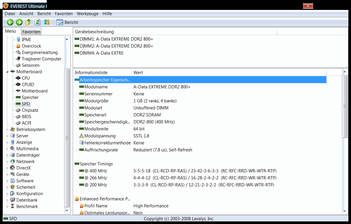Screen dimensions: 351x224
Task: Switch to the Menü tab
Action: [x=11, y=31]
